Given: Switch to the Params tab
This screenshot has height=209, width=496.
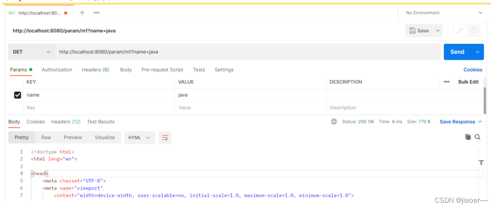Looking at the screenshot, I should (21, 70).
